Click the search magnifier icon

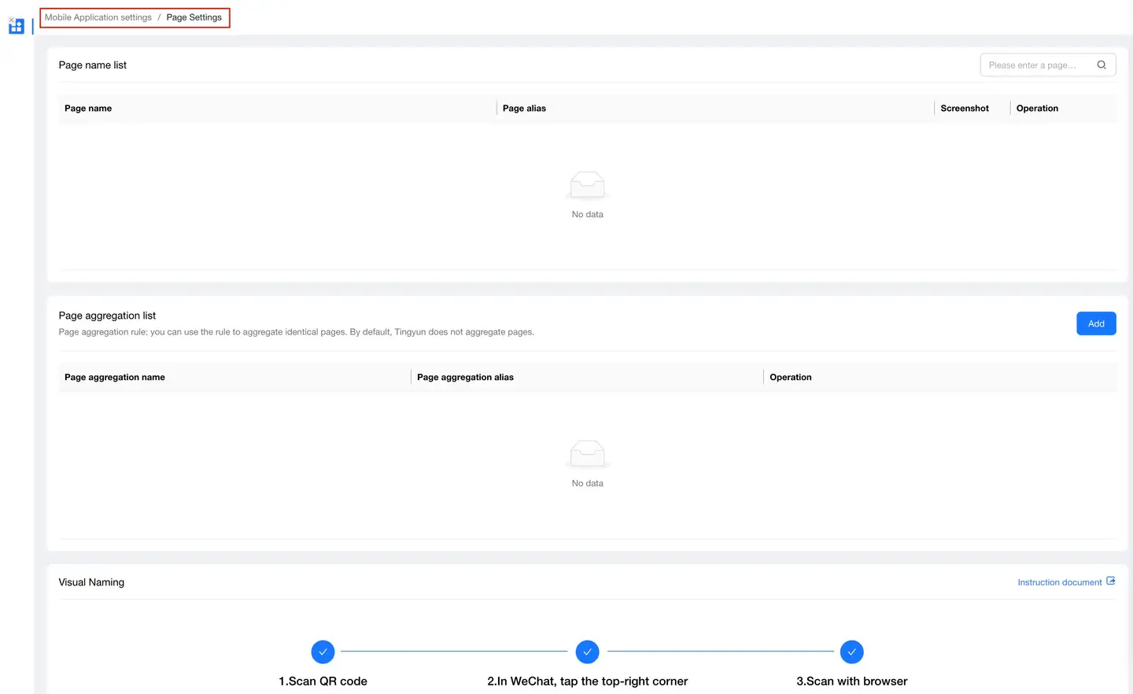(x=1102, y=65)
